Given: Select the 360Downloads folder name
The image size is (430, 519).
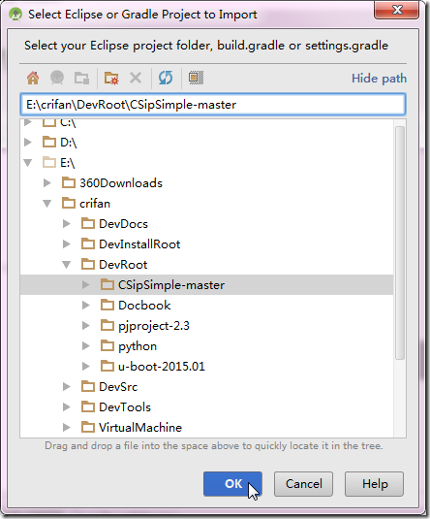Looking at the screenshot, I should pos(121,183).
